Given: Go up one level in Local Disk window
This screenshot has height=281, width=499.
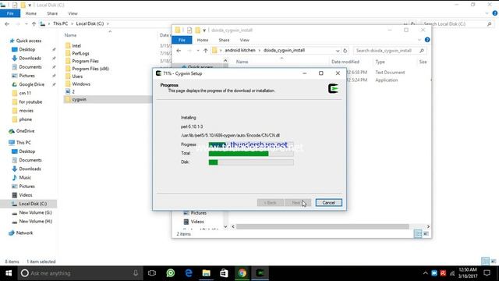Looking at the screenshot, I should coord(34,24).
